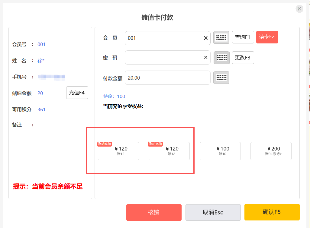Confirm payment with the yellow 确认F5 button
Image resolution: width=310 pixels, height=228 pixels.
pyautogui.click(x=272, y=212)
